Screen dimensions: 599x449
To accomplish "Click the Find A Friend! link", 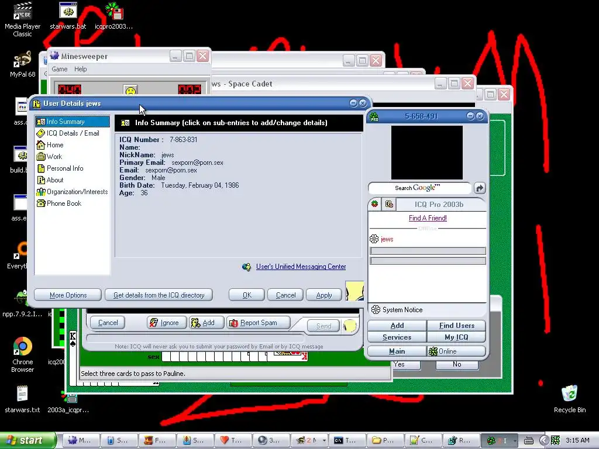I will tap(428, 218).
